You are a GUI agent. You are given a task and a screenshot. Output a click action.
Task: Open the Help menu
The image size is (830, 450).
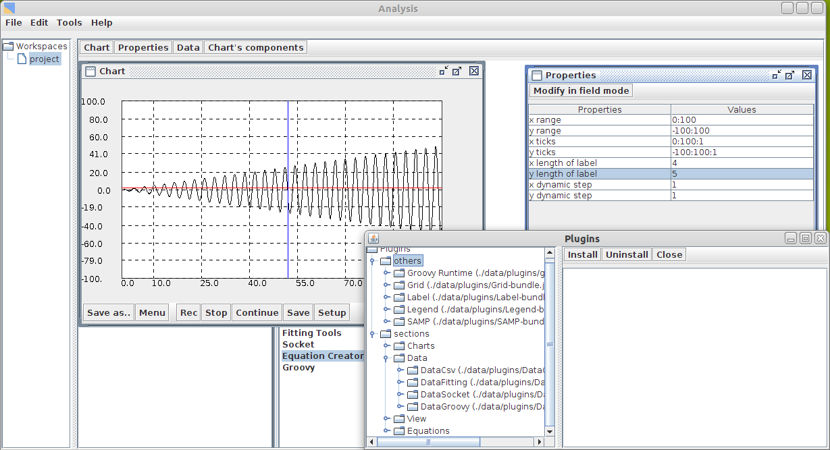click(102, 22)
